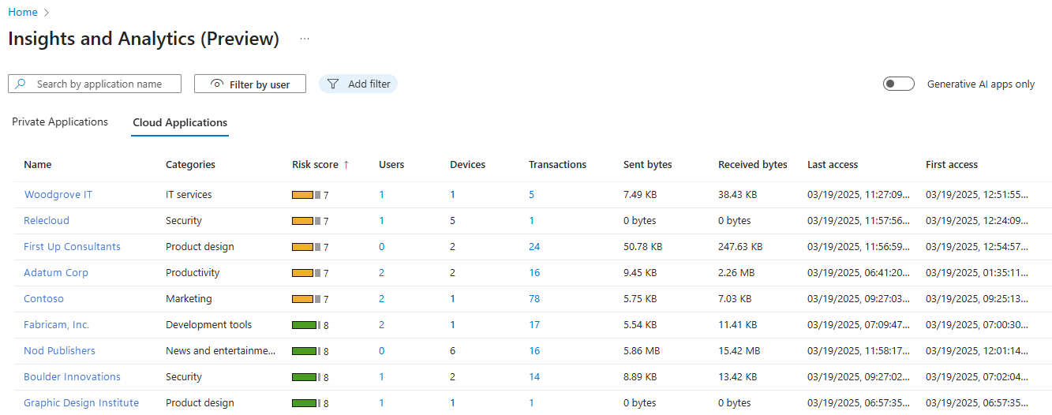Sort by Categories column header
The image size is (1052, 415).
click(190, 165)
